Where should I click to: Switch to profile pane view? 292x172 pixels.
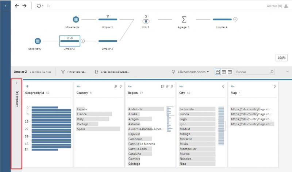[218, 72]
